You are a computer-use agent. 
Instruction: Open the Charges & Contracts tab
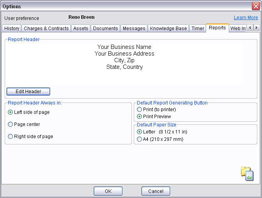pos(46,29)
